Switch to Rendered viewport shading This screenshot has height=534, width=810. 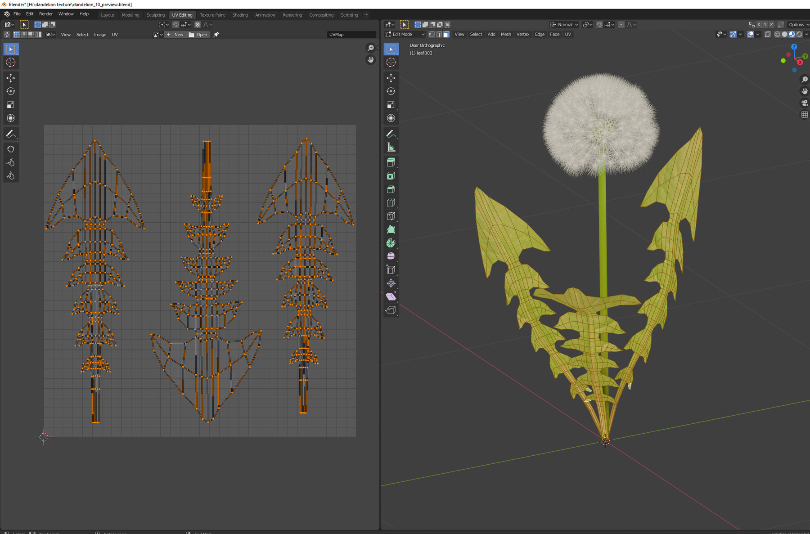tap(799, 34)
